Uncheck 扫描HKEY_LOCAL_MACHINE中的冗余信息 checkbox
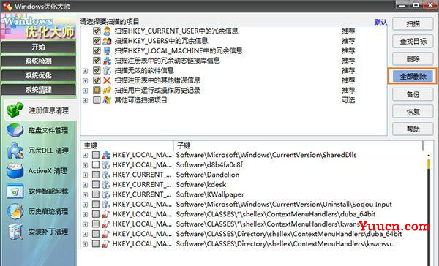The width and height of the screenshot is (439, 266). pyautogui.click(x=97, y=51)
